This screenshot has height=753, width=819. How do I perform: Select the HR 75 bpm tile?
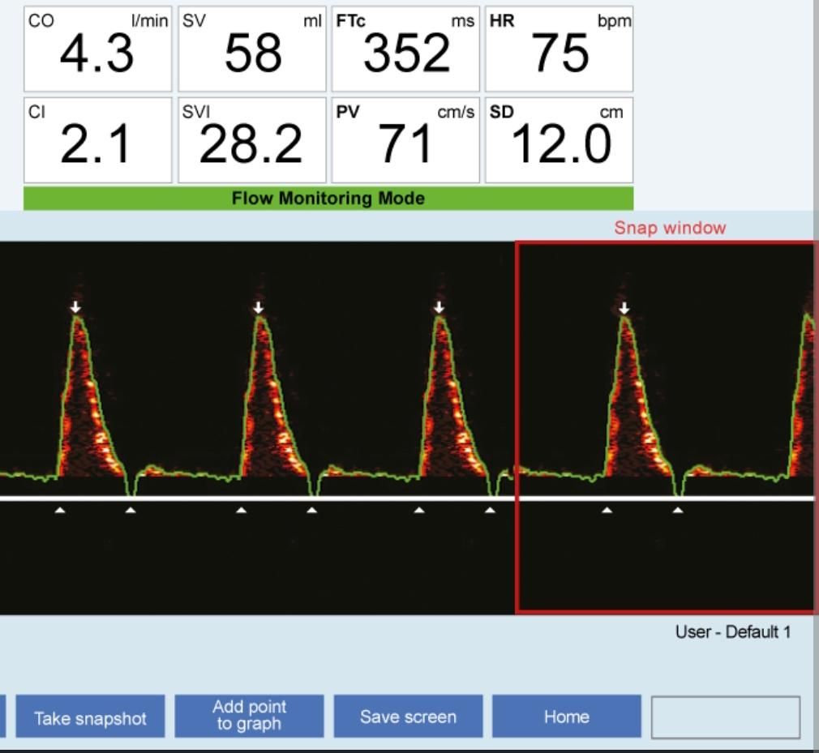[559, 49]
